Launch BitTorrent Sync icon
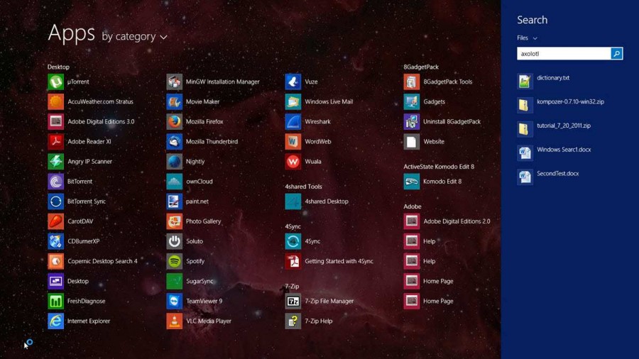639x359 pixels. pos(56,201)
